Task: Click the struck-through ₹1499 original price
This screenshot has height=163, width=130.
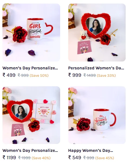Action: 90,75
